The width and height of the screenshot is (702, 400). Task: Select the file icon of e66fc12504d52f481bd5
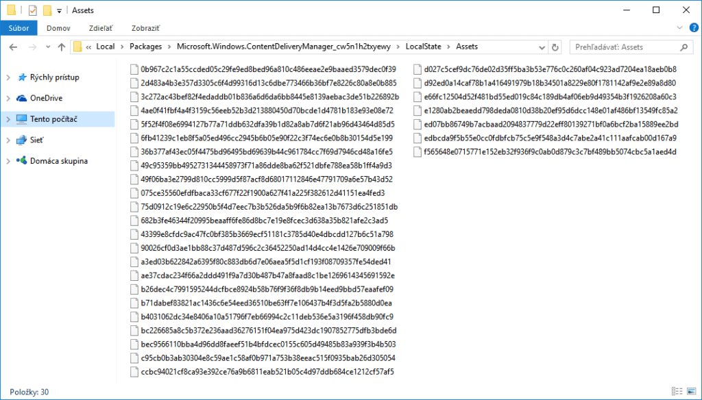click(x=417, y=97)
